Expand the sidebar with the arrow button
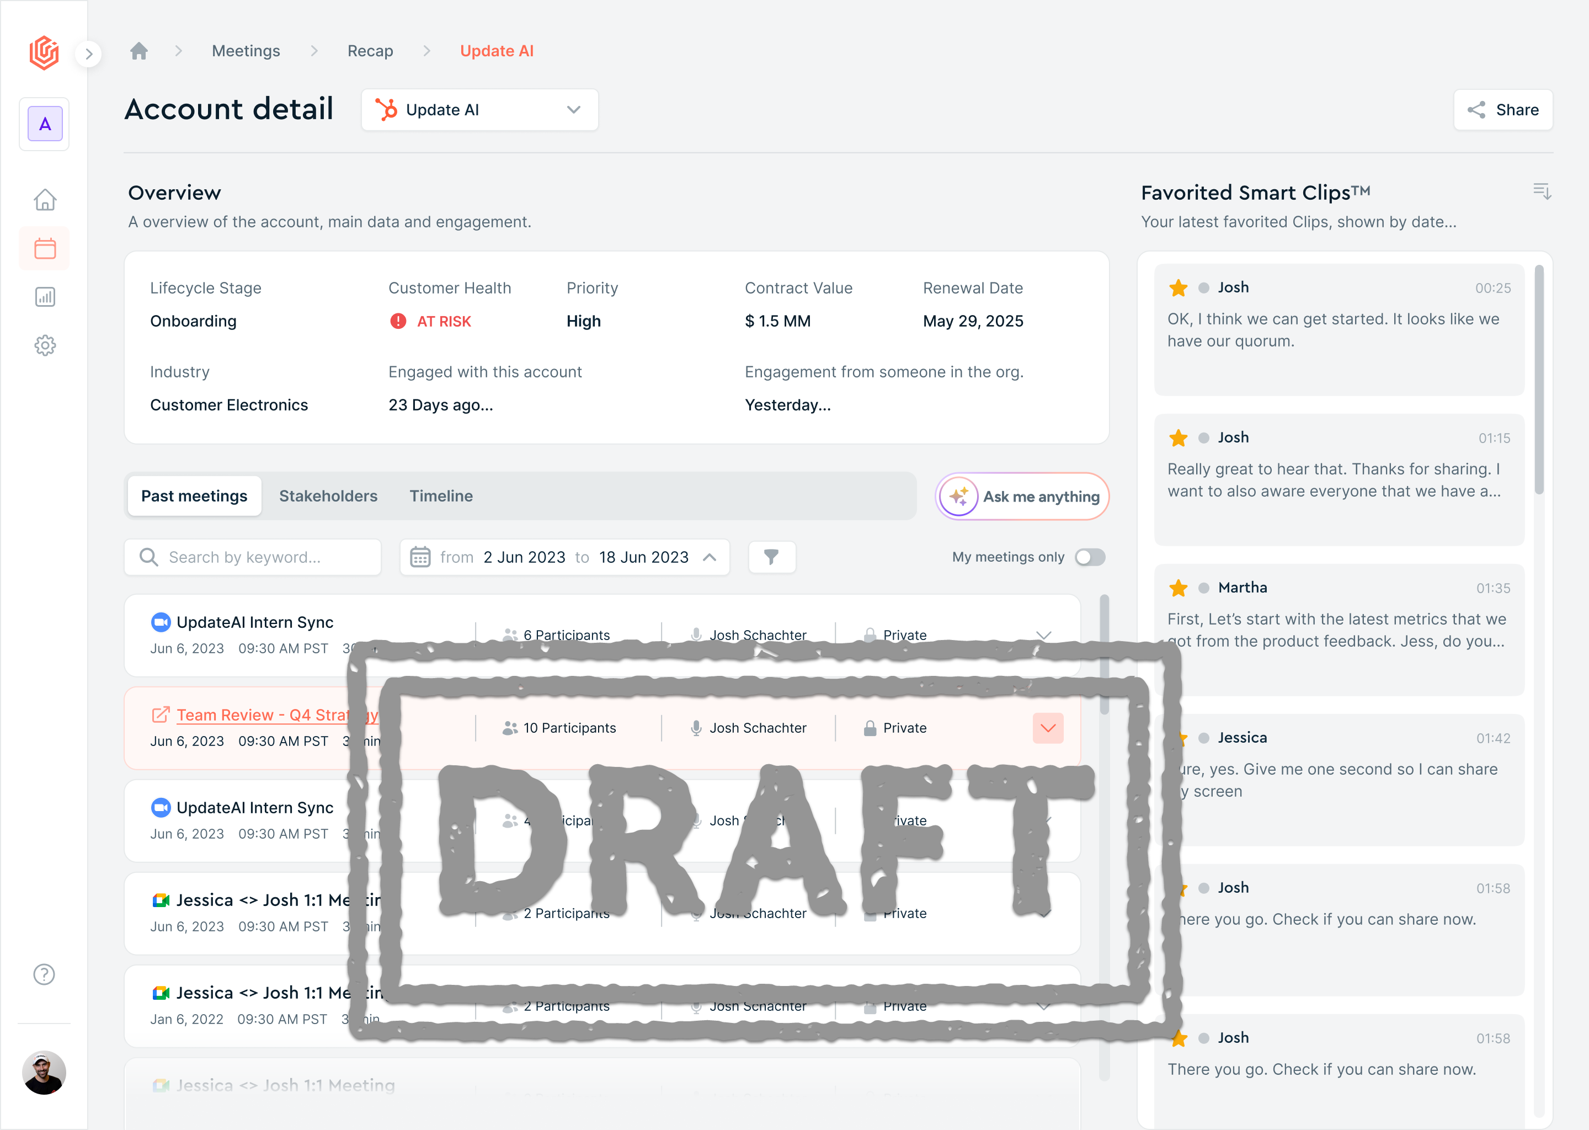Viewport: 1589px width, 1130px height. pyautogui.click(x=88, y=54)
